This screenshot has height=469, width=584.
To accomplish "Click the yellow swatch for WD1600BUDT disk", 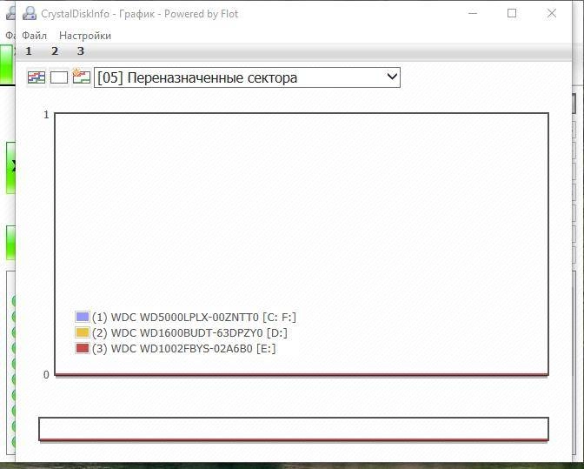I will click(x=82, y=332).
